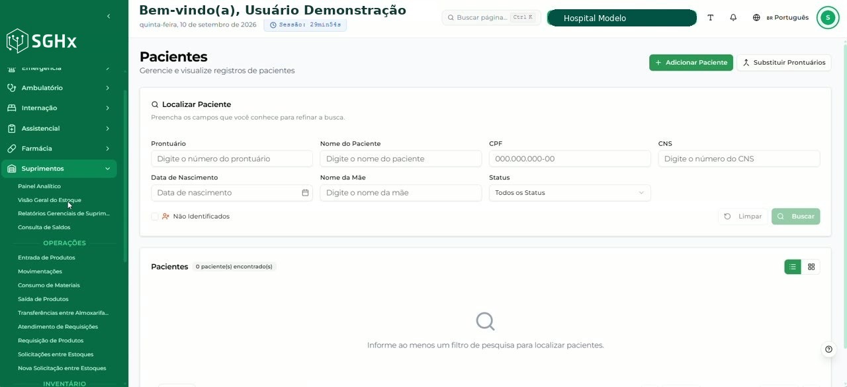The height and width of the screenshot is (387, 847).
Task: Click the magnifier icon beside Localizar Paciente
Action: click(155, 104)
